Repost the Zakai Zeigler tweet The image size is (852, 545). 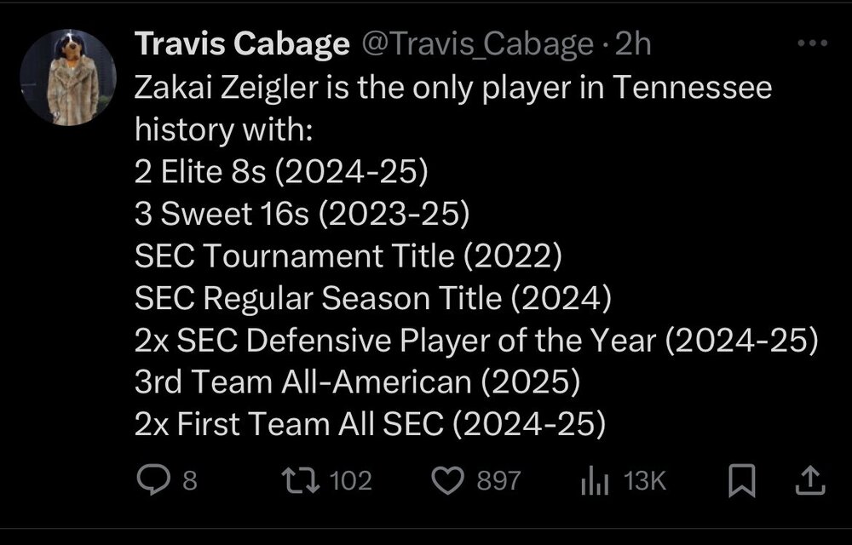click(303, 481)
